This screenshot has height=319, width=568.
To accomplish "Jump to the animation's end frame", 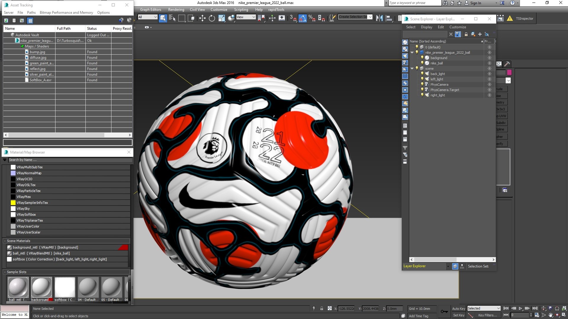I will pos(535,308).
